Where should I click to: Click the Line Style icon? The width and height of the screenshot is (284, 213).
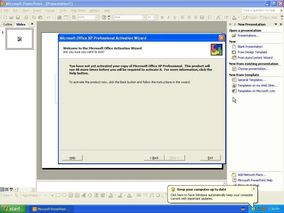[x=139, y=195]
